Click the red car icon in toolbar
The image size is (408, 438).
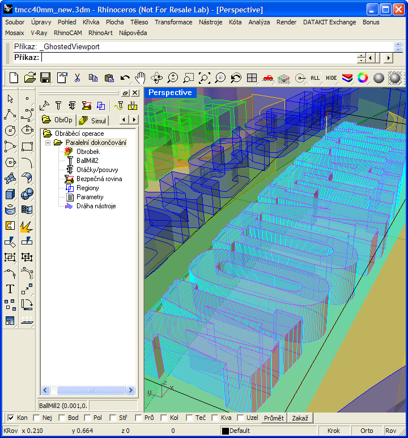click(268, 78)
